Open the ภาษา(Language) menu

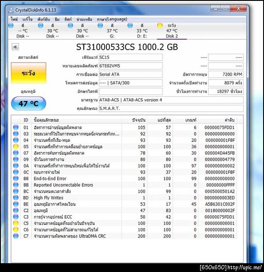112,19
